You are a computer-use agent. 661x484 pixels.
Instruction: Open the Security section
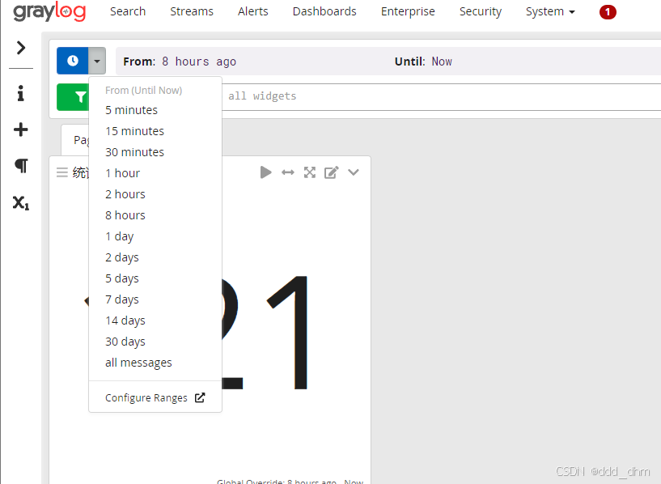(481, 11)
